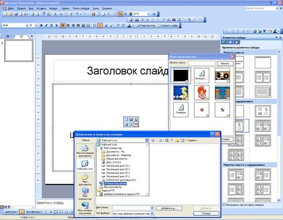Click Мои последние документы sidebar icon
The height and width of the screenshot is (220, 283).
point(85,151)
